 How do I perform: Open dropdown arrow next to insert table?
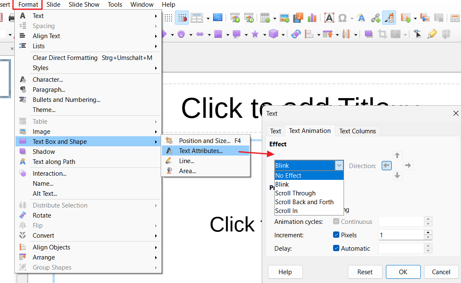pos(275,18)
